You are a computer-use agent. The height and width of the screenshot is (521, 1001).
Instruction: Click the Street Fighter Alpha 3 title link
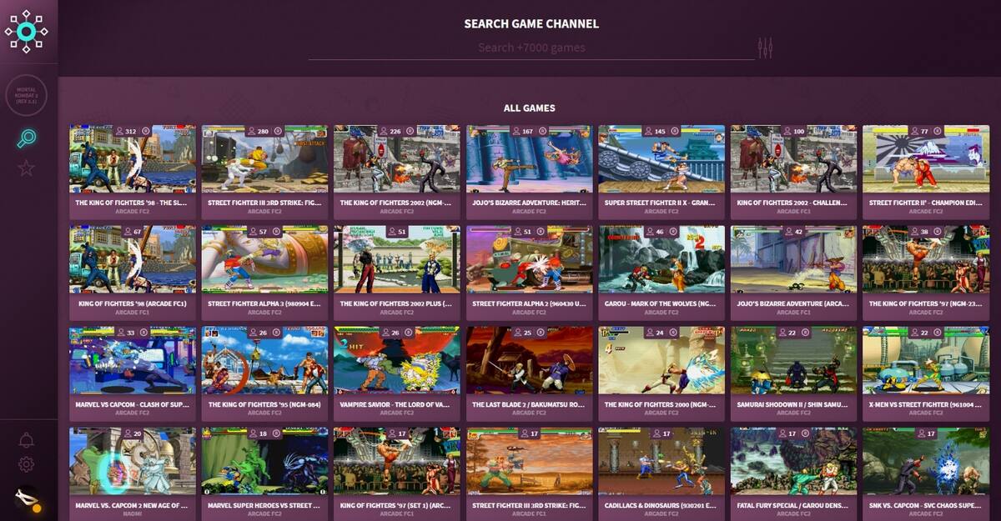coord(264,303)
